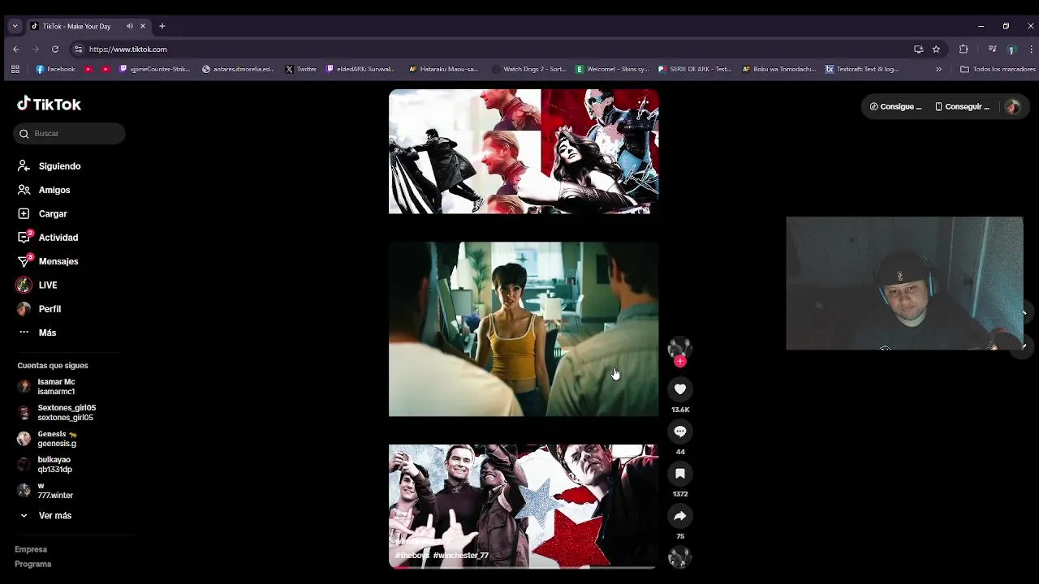This screenshot has width=1039, height=584.
Task: Click the Programa footer link
Action: coord(32,564)
